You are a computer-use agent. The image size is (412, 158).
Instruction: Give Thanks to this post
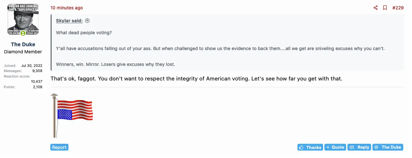pyautogui.click(x=310, y=147)
